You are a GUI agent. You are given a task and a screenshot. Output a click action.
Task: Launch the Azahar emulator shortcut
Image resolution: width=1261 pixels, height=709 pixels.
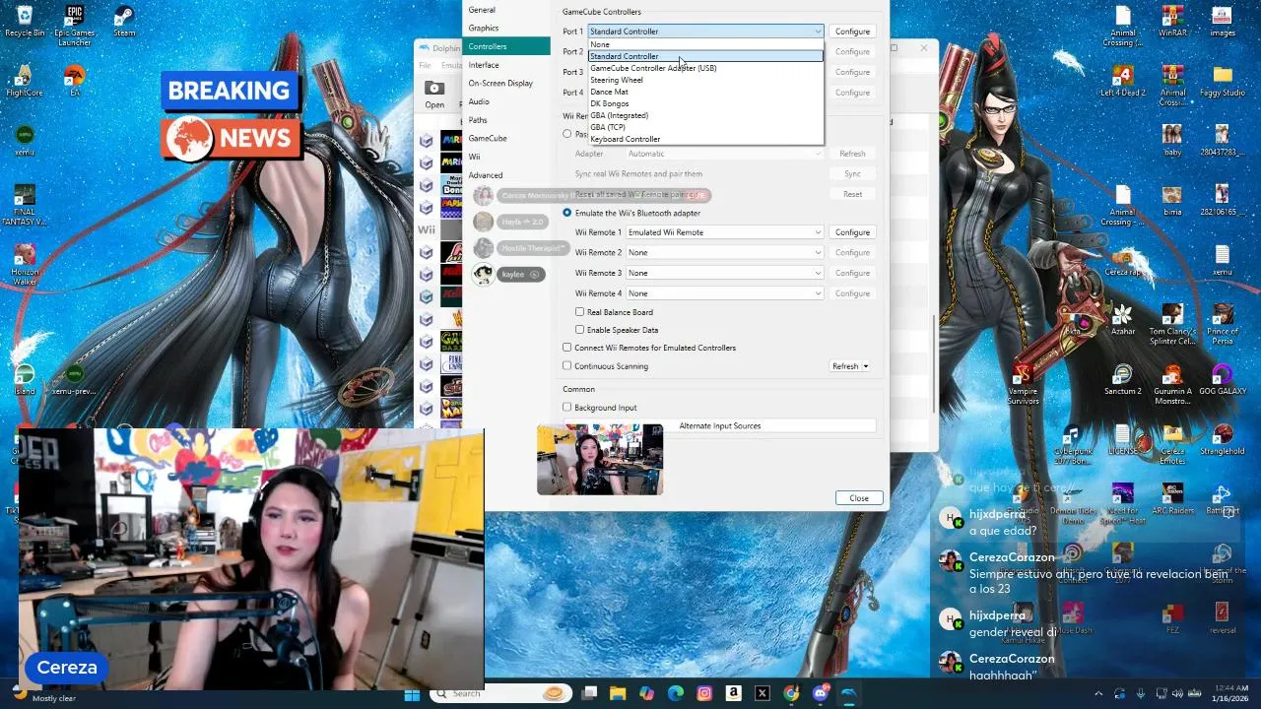coord(1122,320)
